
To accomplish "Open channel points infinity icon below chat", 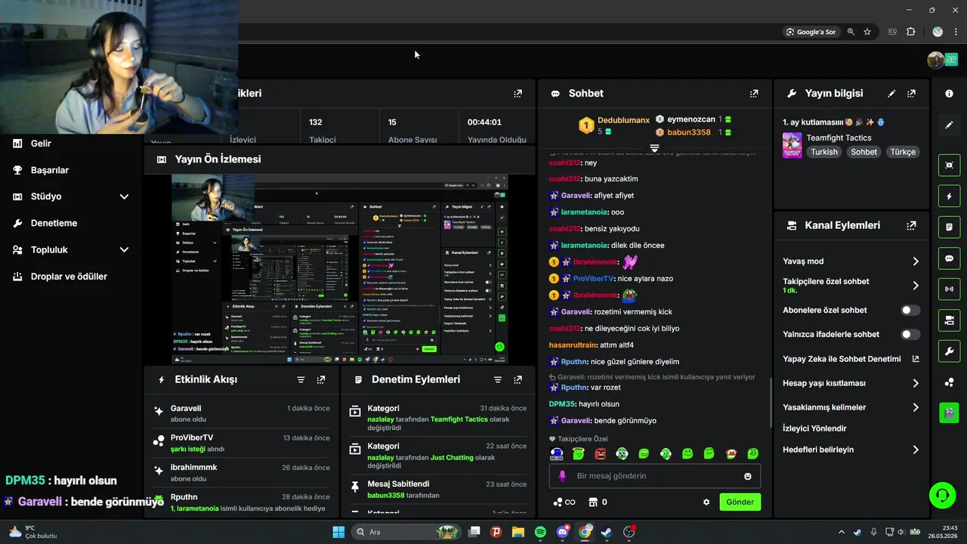I will 564,502.
